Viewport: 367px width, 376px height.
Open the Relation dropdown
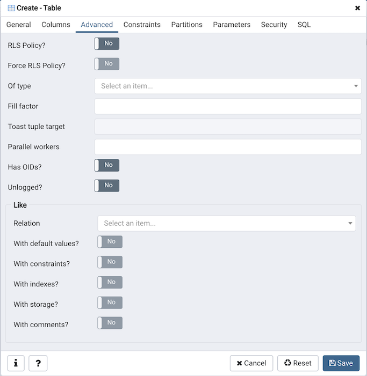227,223
